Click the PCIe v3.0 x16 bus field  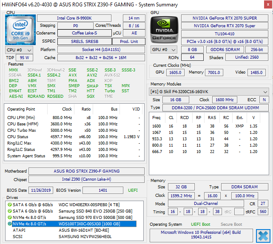pyautogui.click(x=225, y=42)
